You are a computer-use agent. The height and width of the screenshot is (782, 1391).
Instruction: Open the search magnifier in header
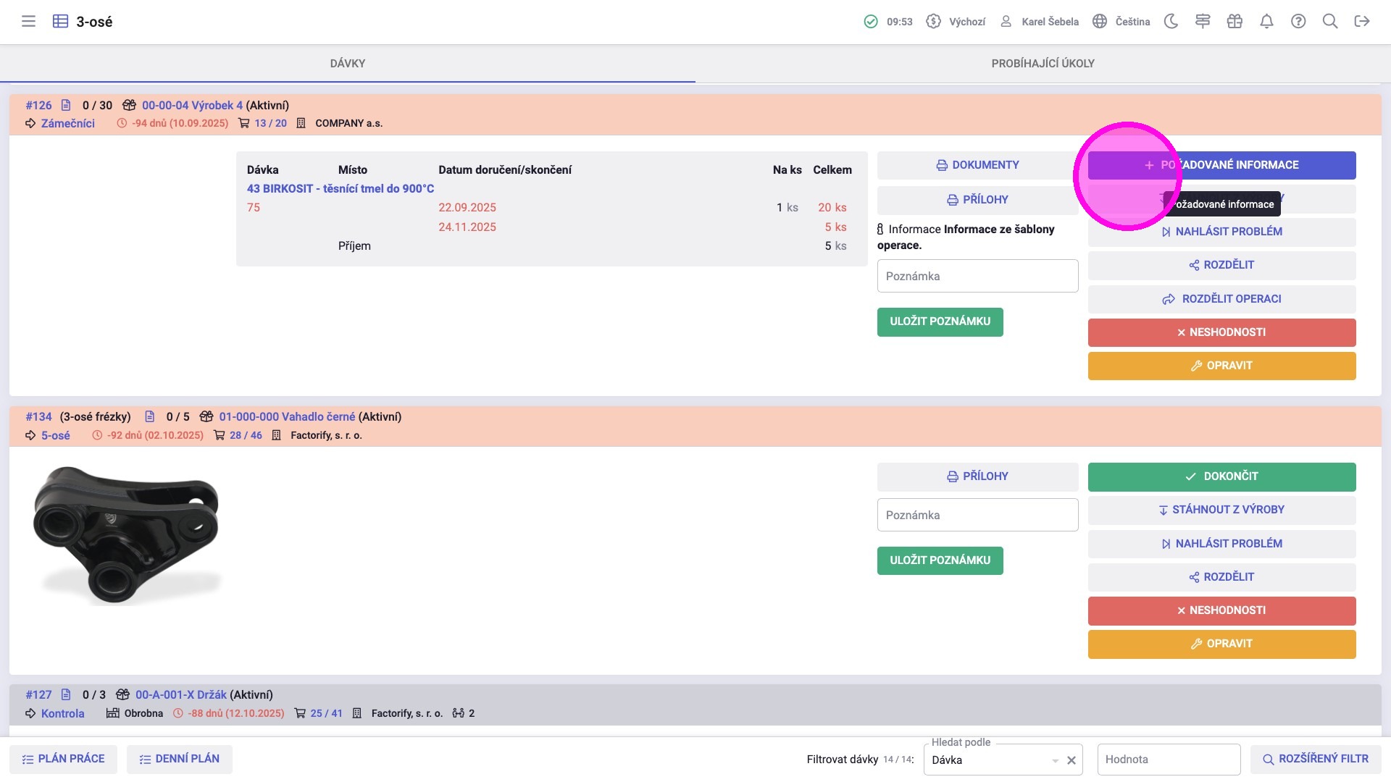click(1330, 22)
